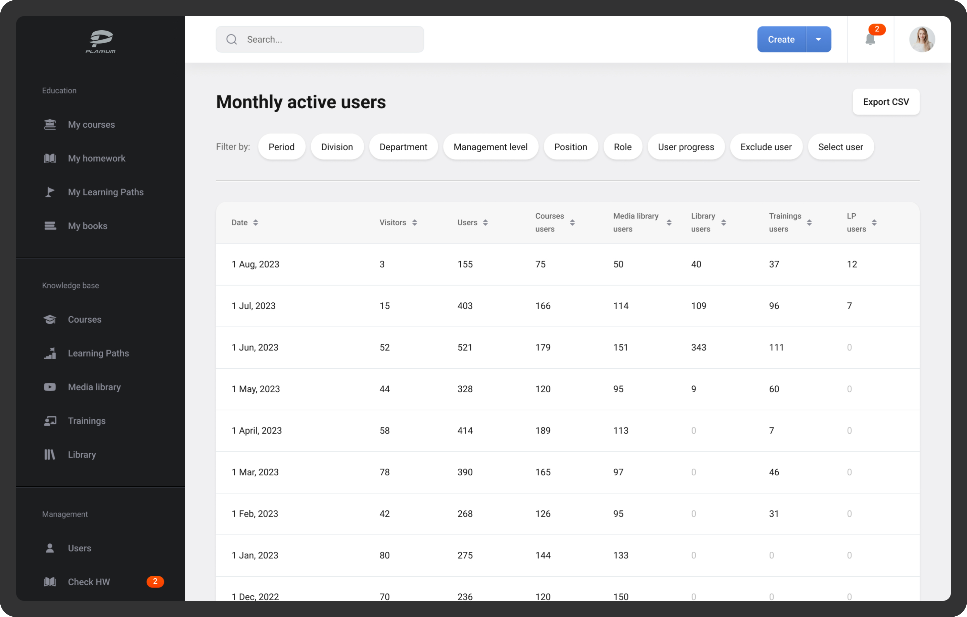
Task: Open the Role filter
Action: tap(623, 147)
